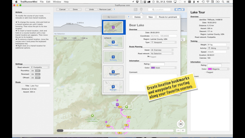
Task: Click the AirPlay display icon in menu bar
Action: pyautogui.click(x=175, y=2)
